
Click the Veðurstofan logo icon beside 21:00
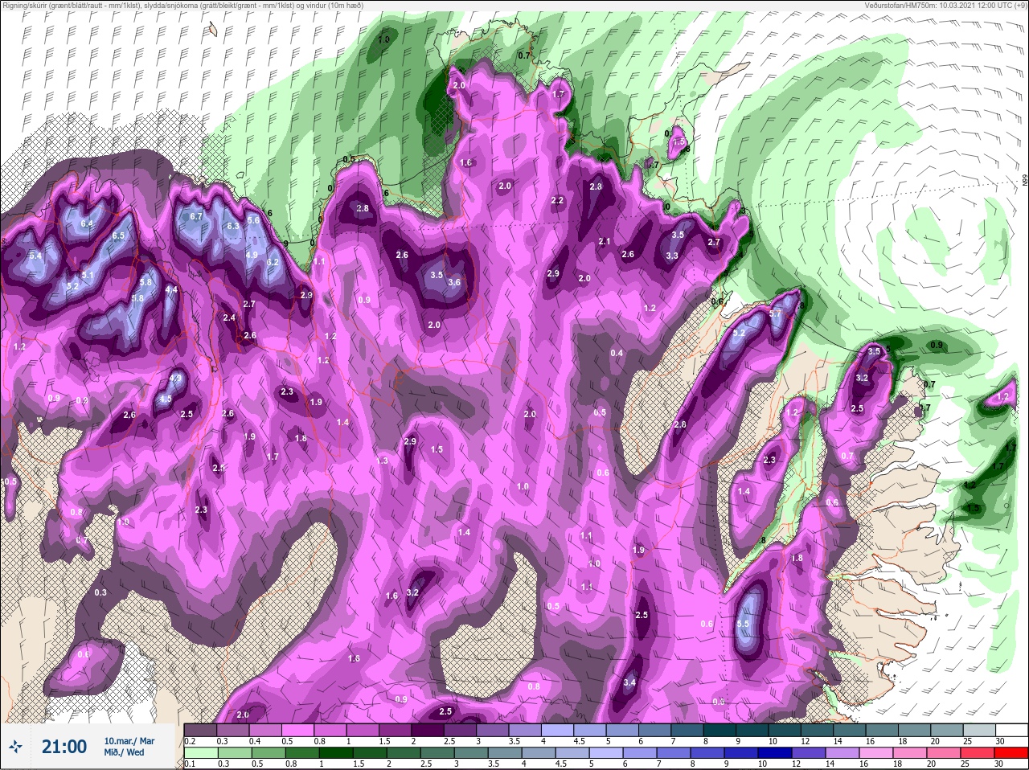pyautogui.click(x=15, y=747)
